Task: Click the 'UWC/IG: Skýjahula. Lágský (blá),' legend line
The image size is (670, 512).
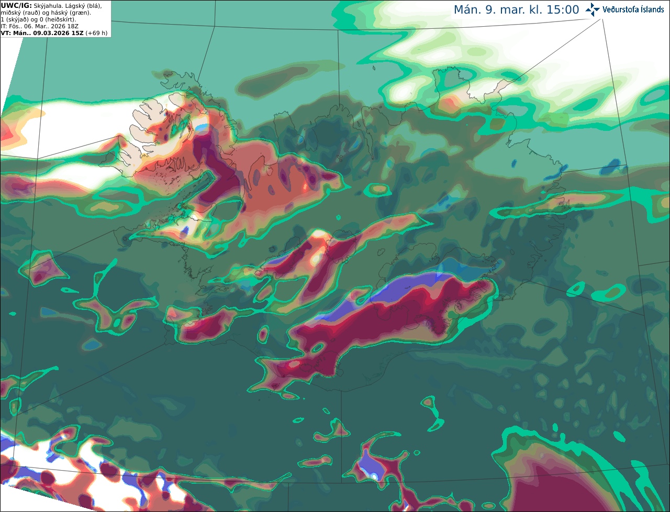Action: 51,6
